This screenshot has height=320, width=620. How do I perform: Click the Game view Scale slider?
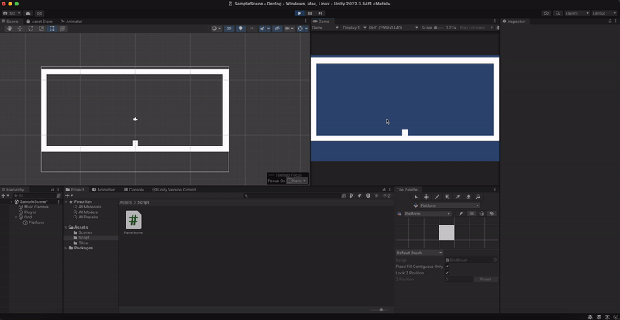(439, 28)
